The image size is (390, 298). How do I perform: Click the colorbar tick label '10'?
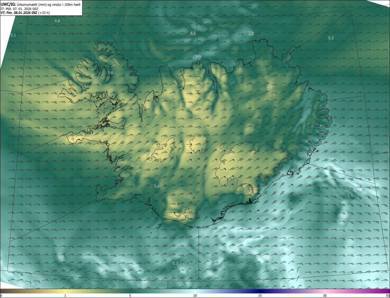(x=195, y=296)
